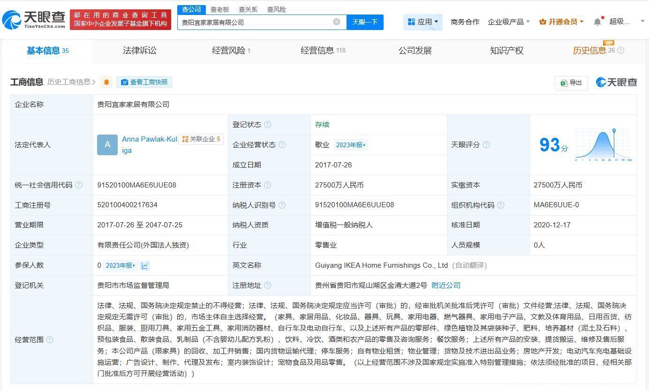Click help icon next to 登记状态
The image size is (649, 391).
coord(268,125)
